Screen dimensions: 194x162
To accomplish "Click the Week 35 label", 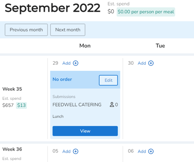I will point(12,89).
